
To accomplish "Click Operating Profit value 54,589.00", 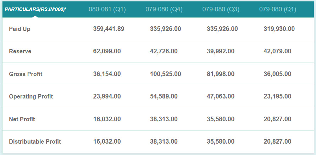I will pos(164,96).
